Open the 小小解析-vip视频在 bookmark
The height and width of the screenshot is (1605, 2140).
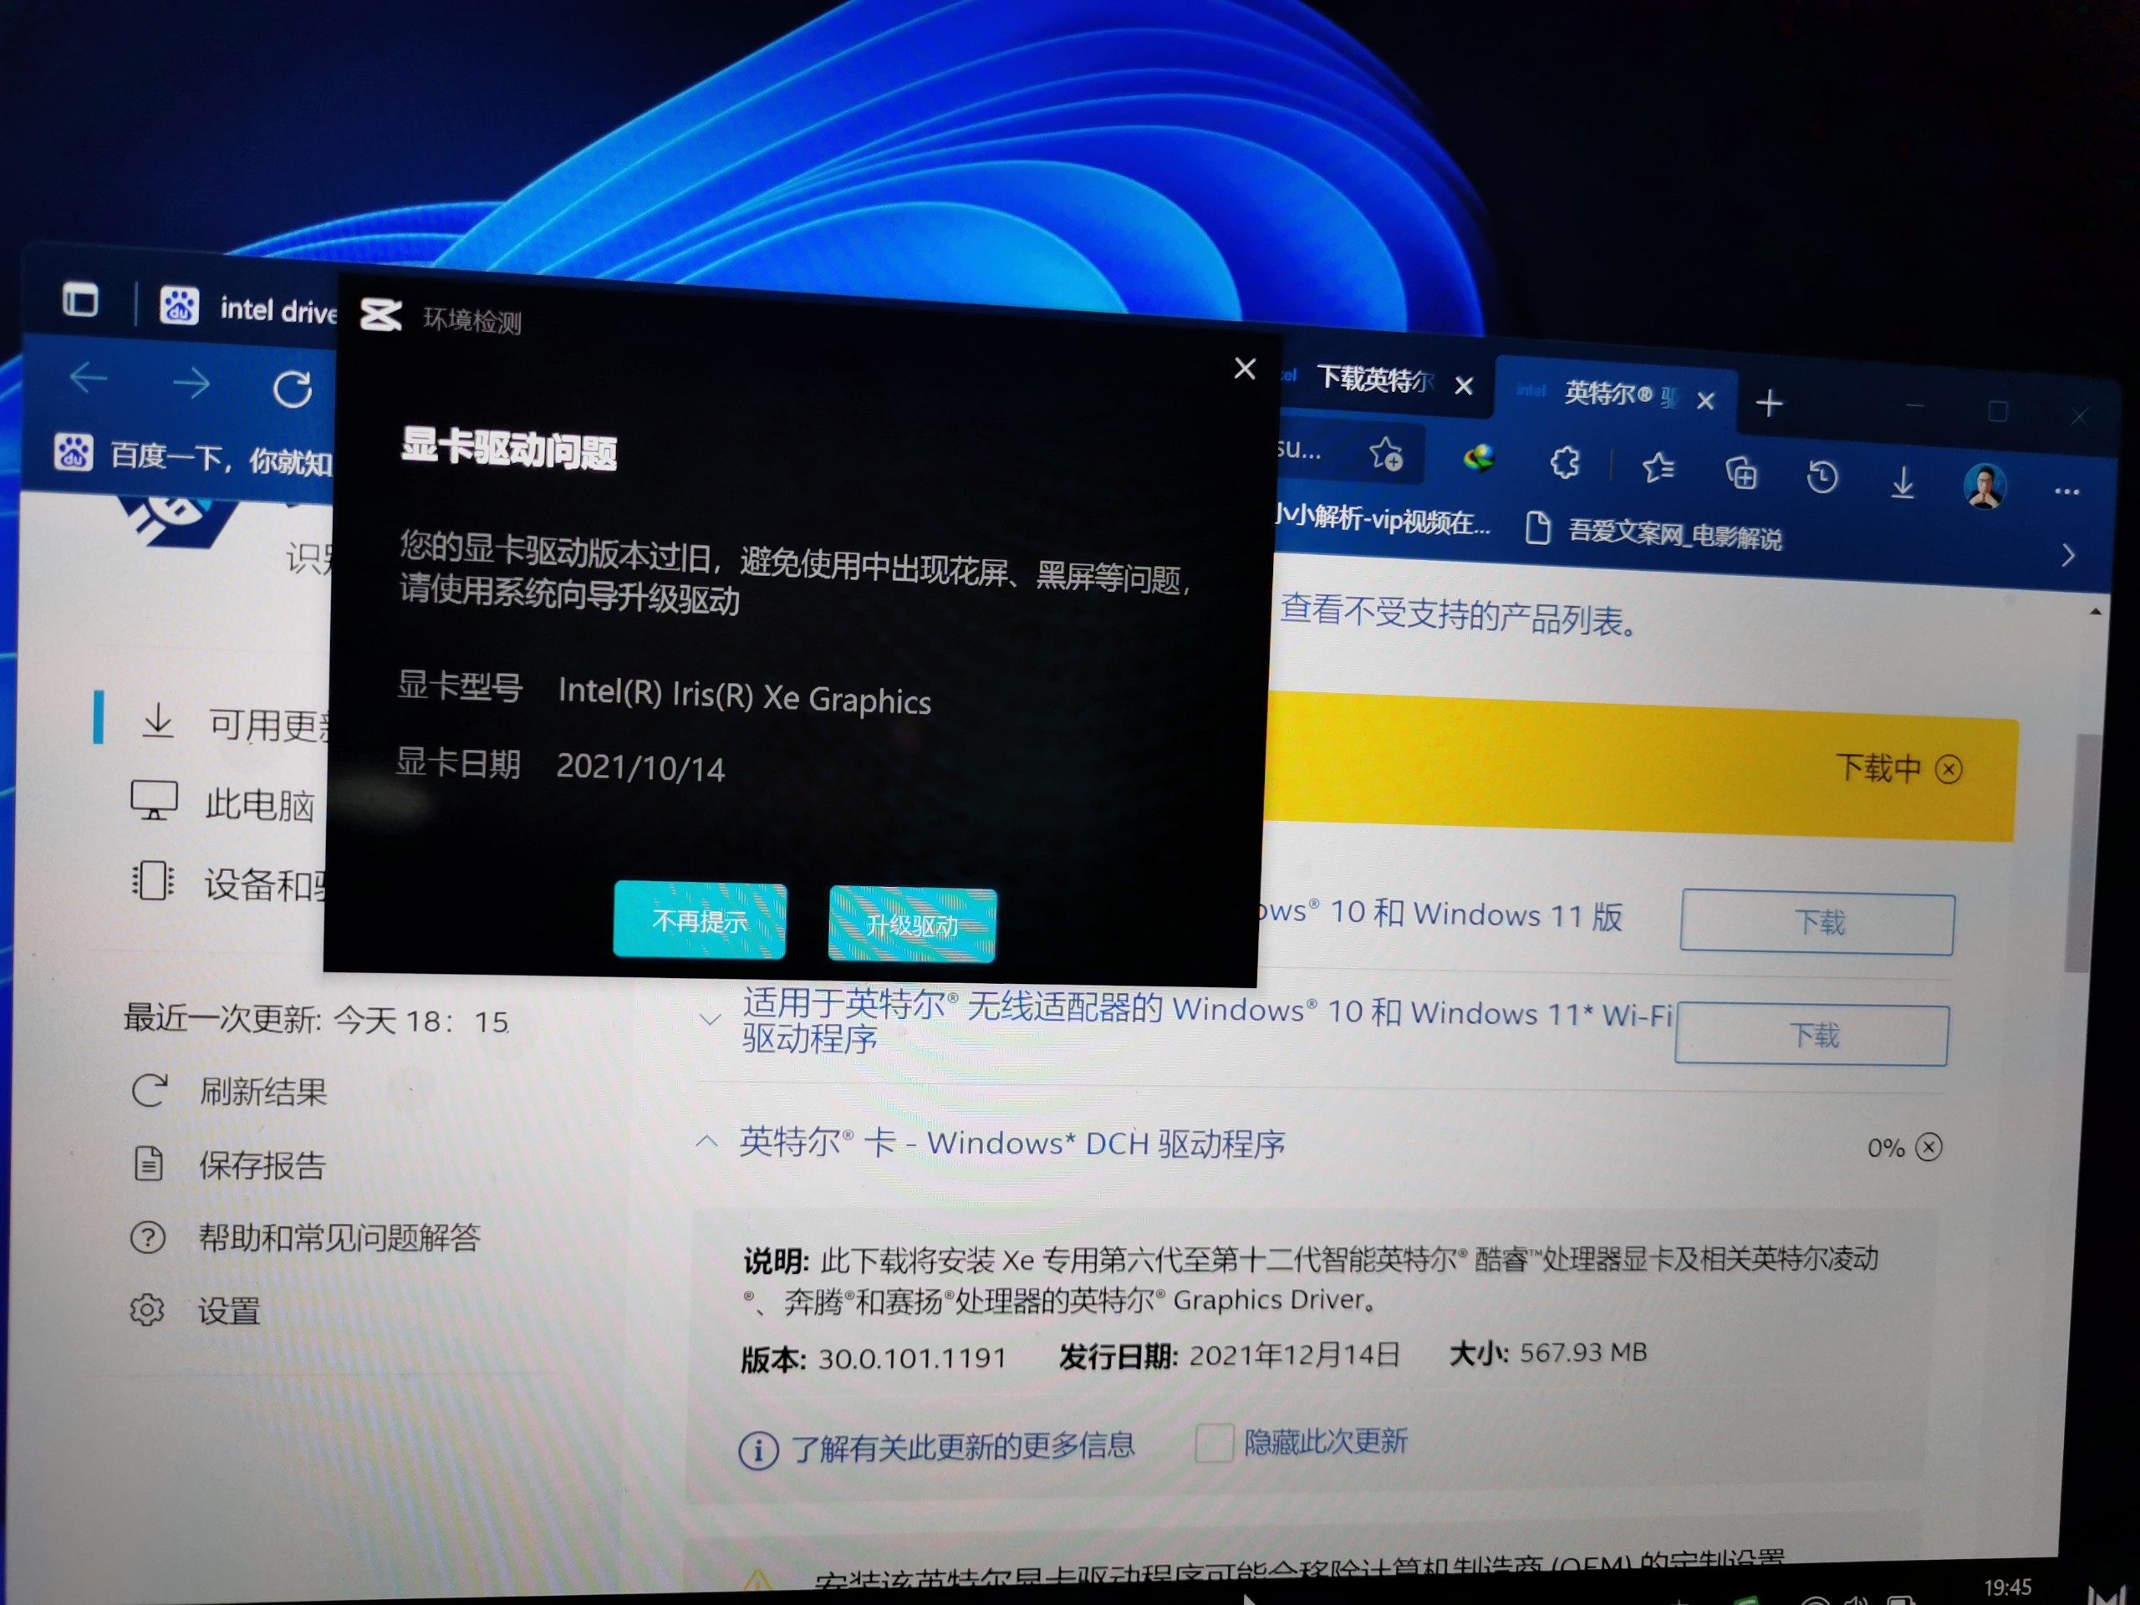click(x=1383, y=519)
